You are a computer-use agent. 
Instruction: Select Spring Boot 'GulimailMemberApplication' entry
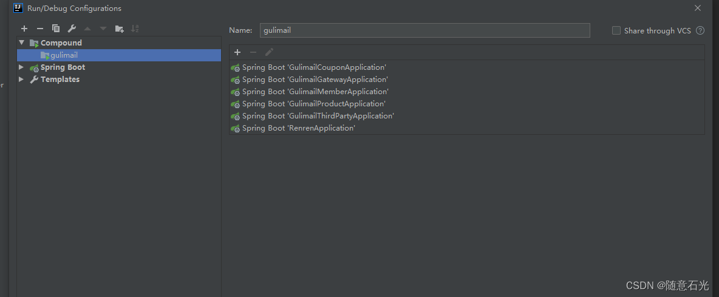coord(467,92)
